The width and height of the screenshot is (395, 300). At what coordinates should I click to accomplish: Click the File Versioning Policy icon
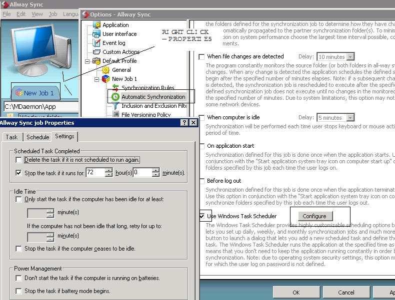(115, 115)
